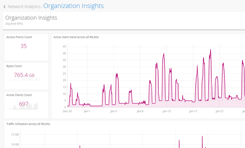Click the Active Clients Count card title

pos(19,95)
